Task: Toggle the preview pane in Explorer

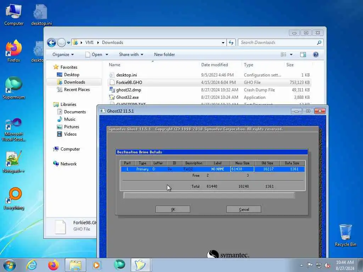Action: click(303, 55)
